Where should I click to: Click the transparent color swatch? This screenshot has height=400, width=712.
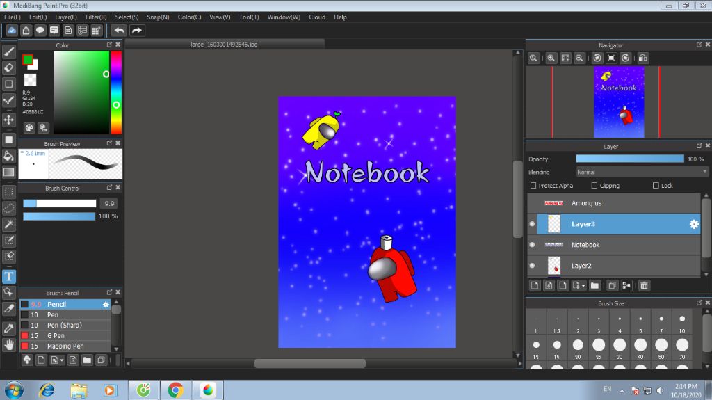click(30, 79)
